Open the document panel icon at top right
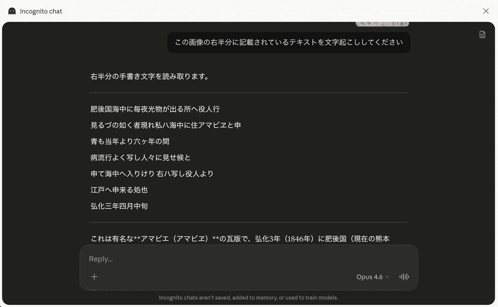This screenshot has height=307, width=498. coord(482,34)
